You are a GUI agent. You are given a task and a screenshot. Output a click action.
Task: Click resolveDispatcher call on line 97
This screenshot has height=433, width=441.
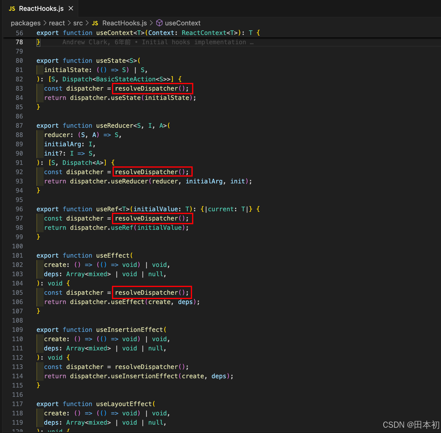point(152,218)
